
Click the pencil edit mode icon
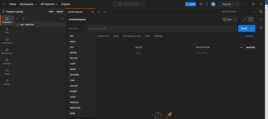click(x=245, y=19)
